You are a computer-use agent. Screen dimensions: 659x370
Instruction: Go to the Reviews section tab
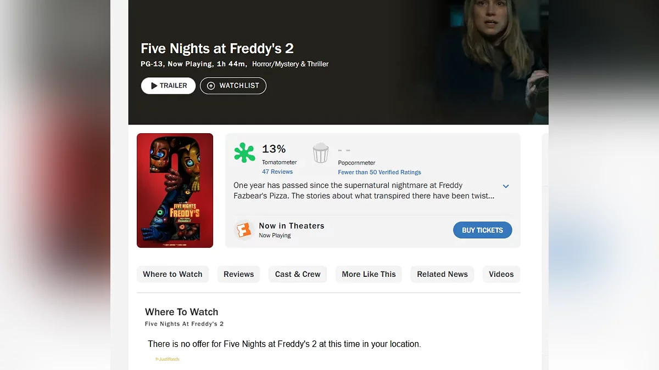tap(238, 274)
